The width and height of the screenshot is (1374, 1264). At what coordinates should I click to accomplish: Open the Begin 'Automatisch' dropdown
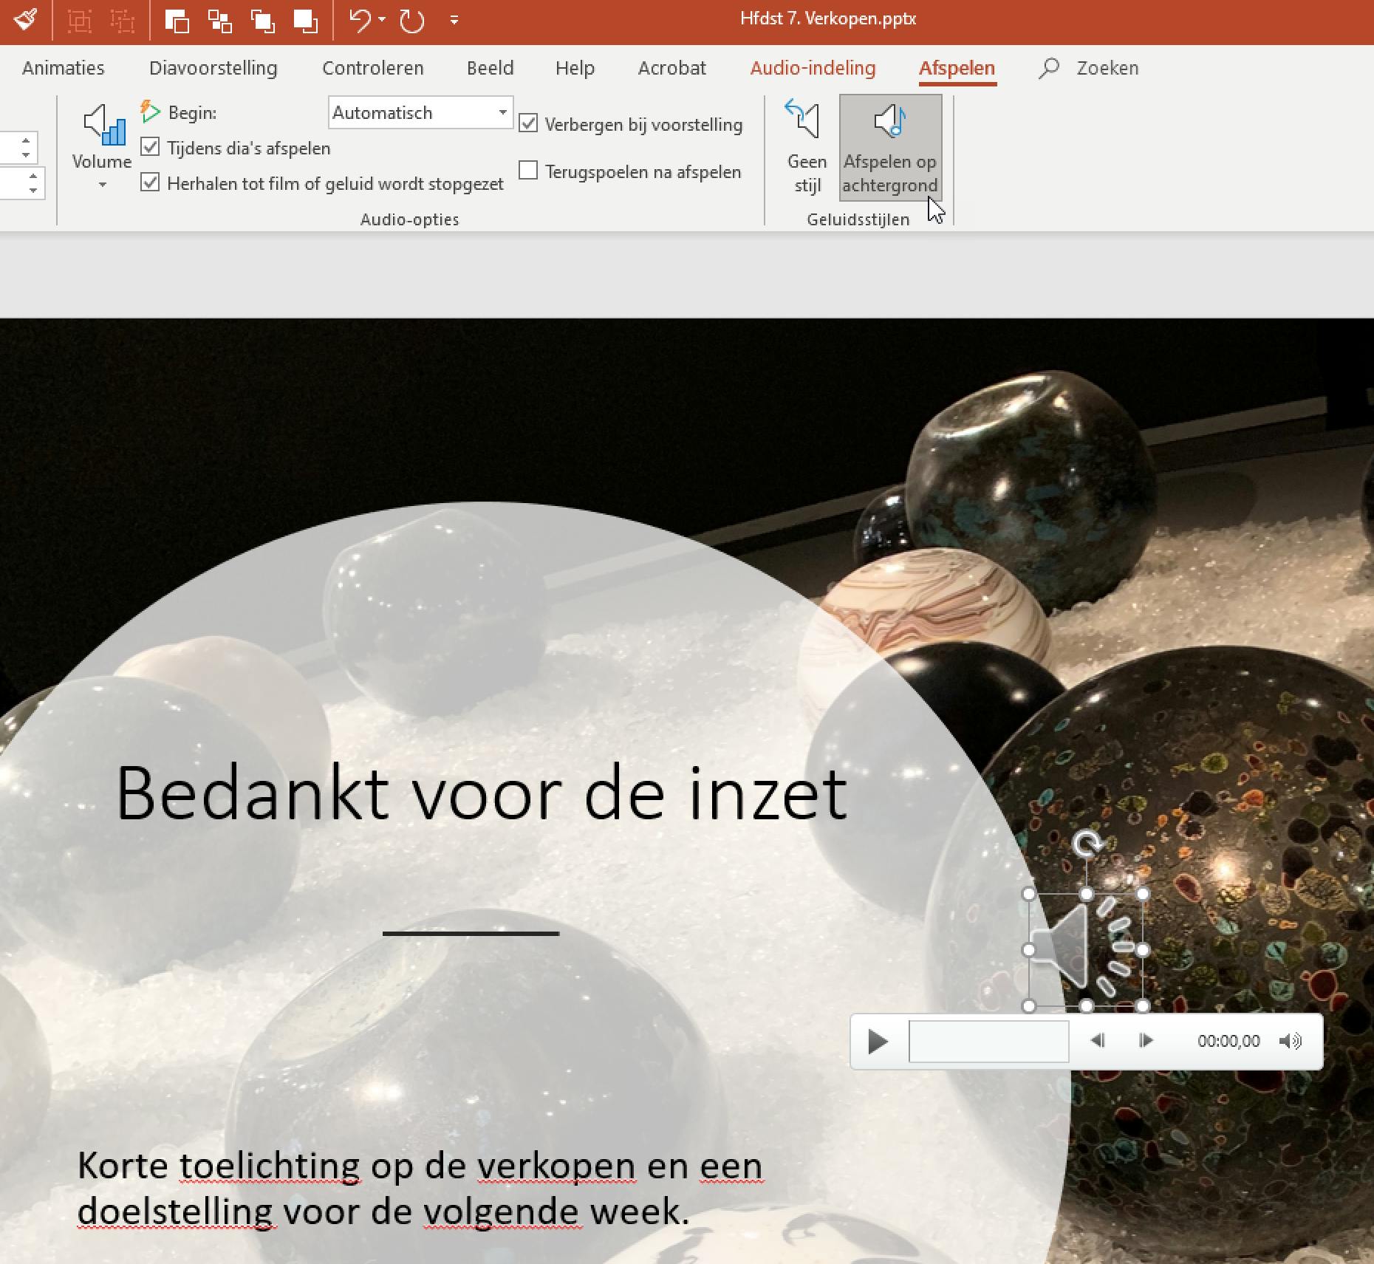[x=420, y=112]
